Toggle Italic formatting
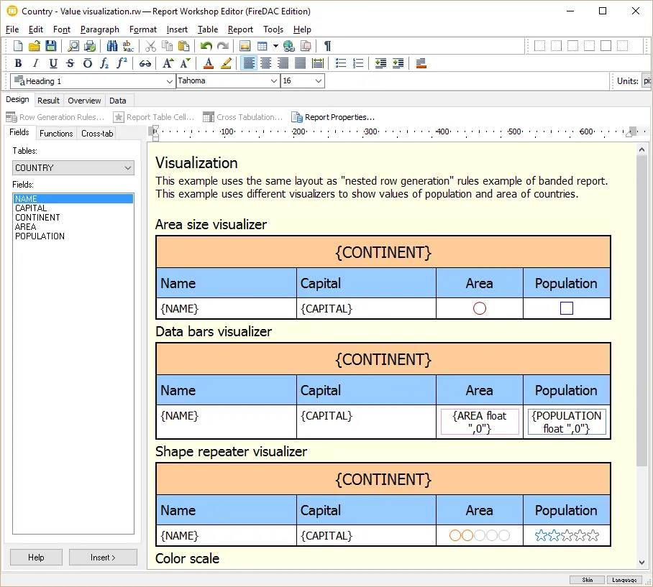 tap(36, 63)
